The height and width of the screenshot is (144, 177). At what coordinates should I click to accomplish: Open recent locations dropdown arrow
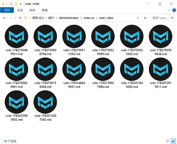[16, 18]
